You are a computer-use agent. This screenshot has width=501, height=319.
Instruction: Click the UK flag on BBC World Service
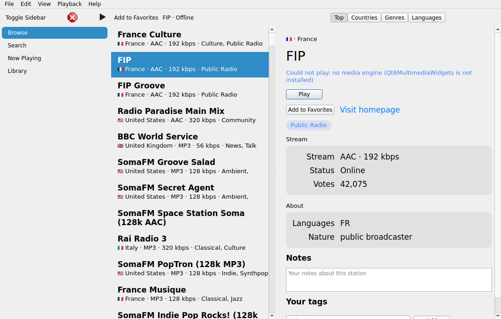click(x=120, y=146)
